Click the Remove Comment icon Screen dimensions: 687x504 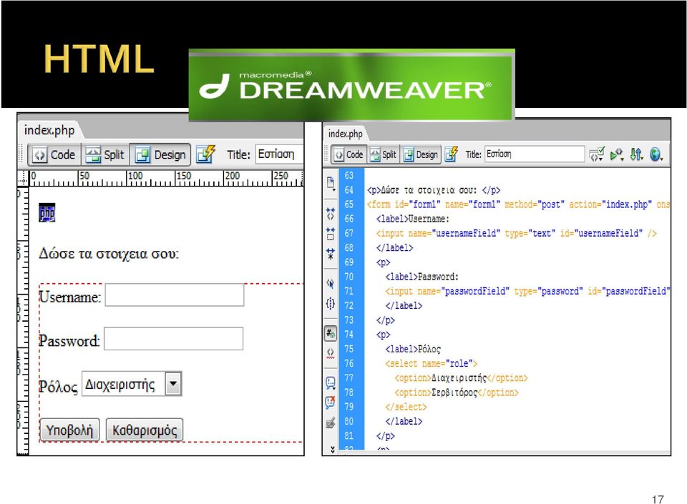[x=331, y=402]
